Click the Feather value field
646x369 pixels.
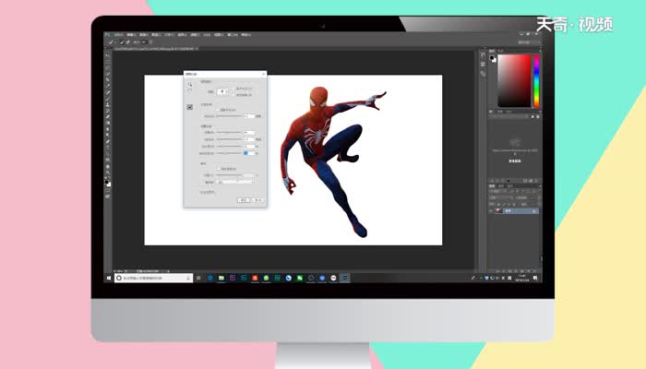[248, 139]
